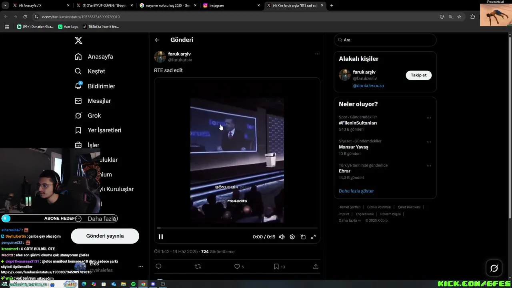
Task: Click the faruk arşiv author name on the post
Action: point(179,54)
